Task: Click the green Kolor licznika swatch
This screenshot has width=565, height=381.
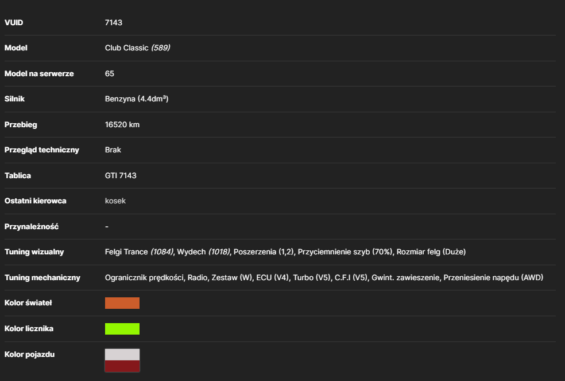Action: click(122, 329)
